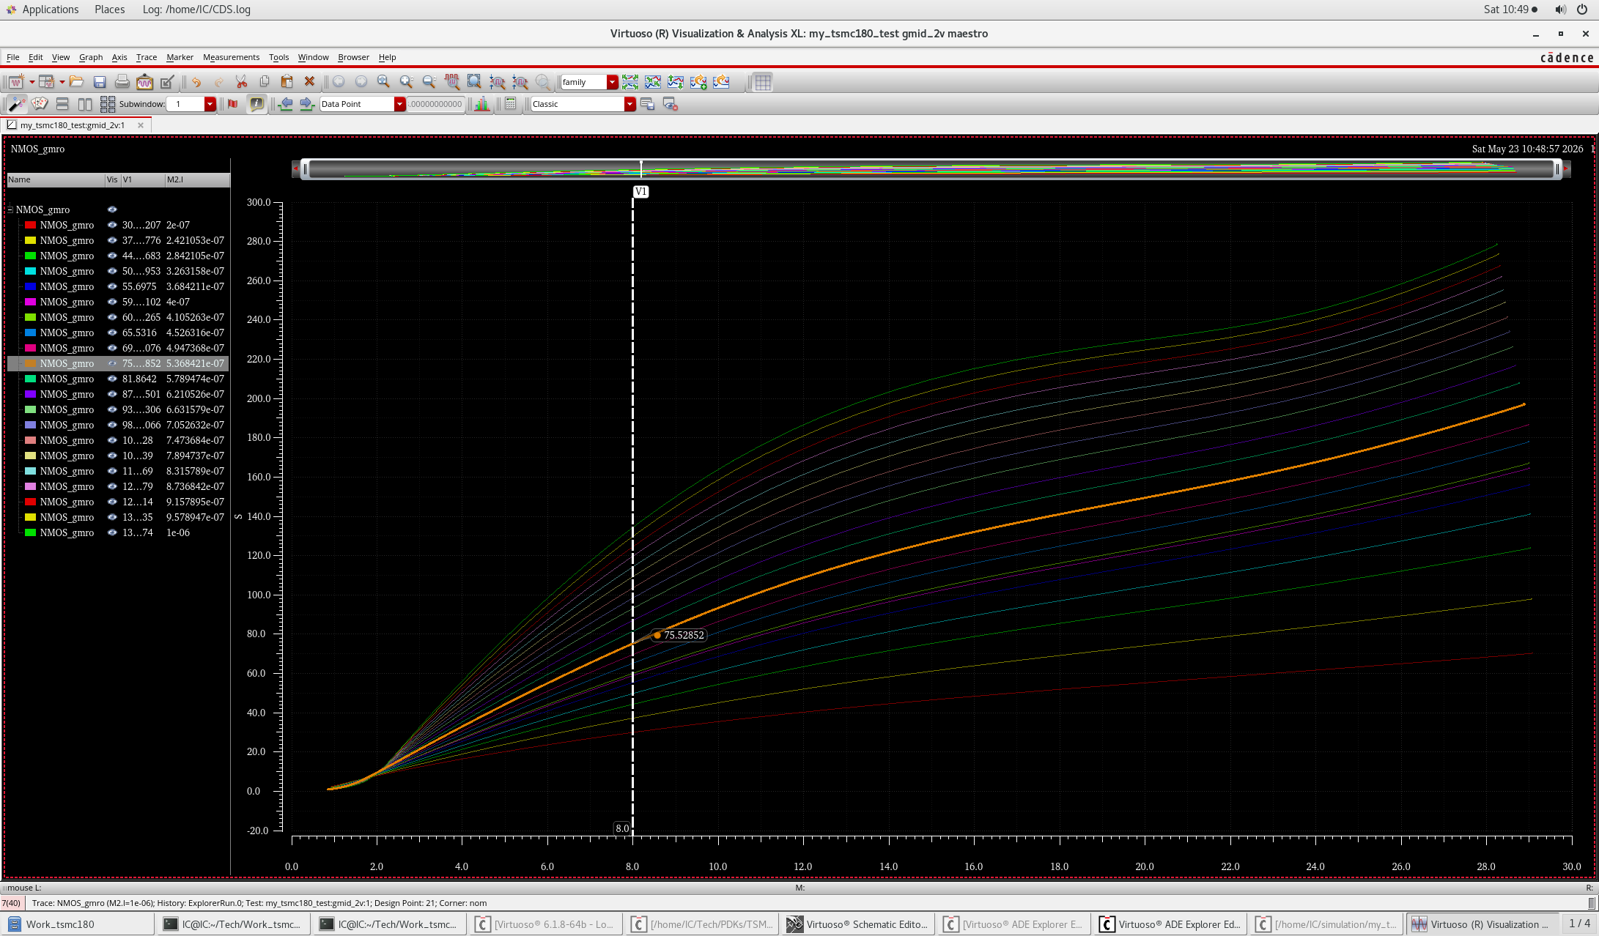
Task: Toggle visibility eye for 4e-07 trace
Action: coord(112,302)
